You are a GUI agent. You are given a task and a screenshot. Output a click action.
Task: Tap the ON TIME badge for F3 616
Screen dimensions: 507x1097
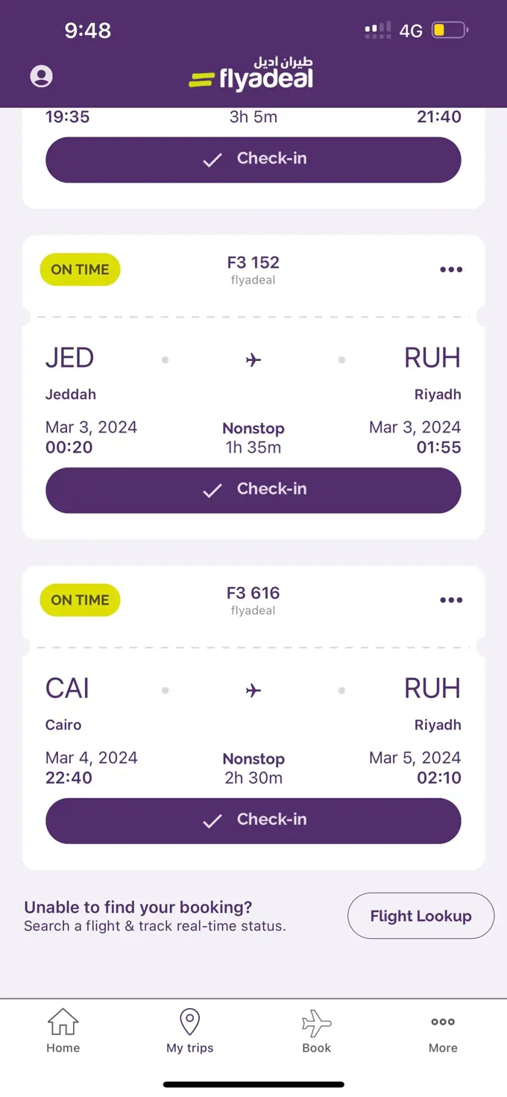point(80,600)
